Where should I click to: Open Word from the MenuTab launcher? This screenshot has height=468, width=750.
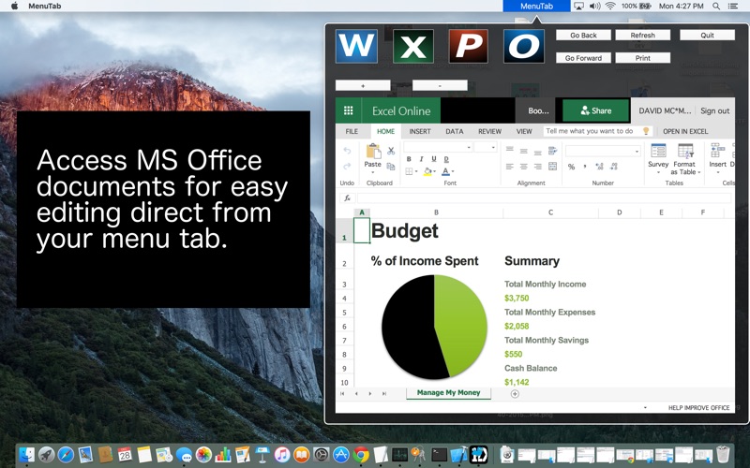pos(356,46)
